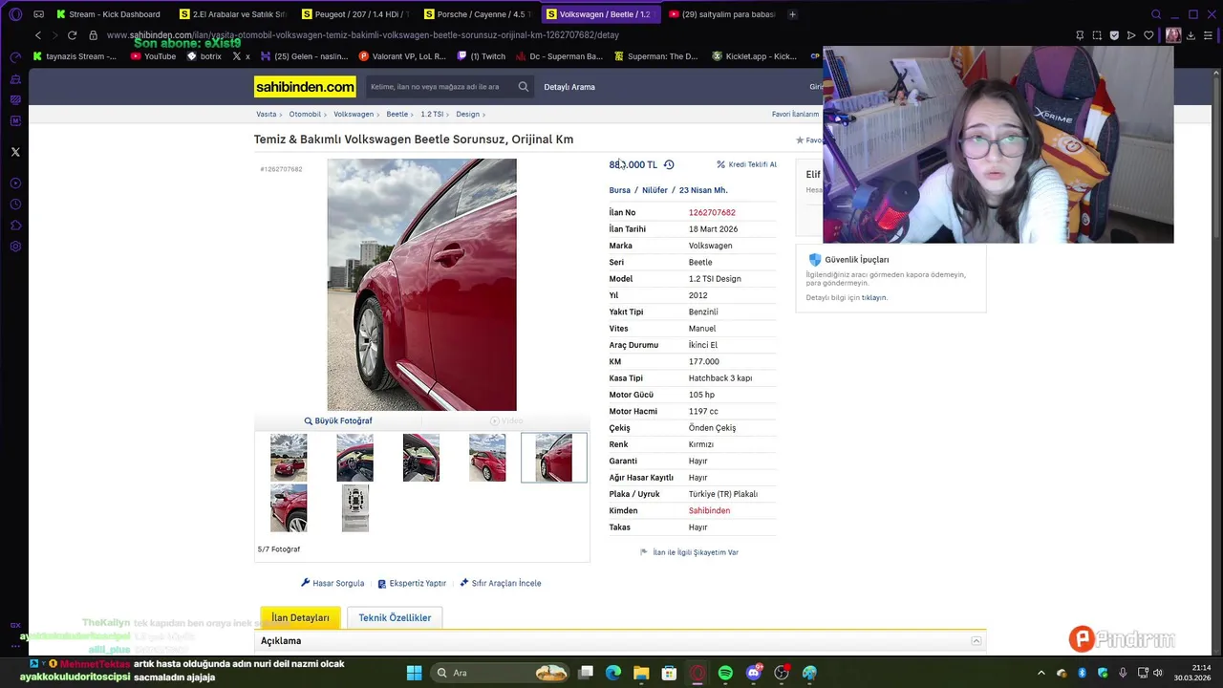Image resolution: width=1223 pixels, height=688 pixels.
Task: Open Spotify from taskbar
Action: pyautogui.click(x=725, y=673)
